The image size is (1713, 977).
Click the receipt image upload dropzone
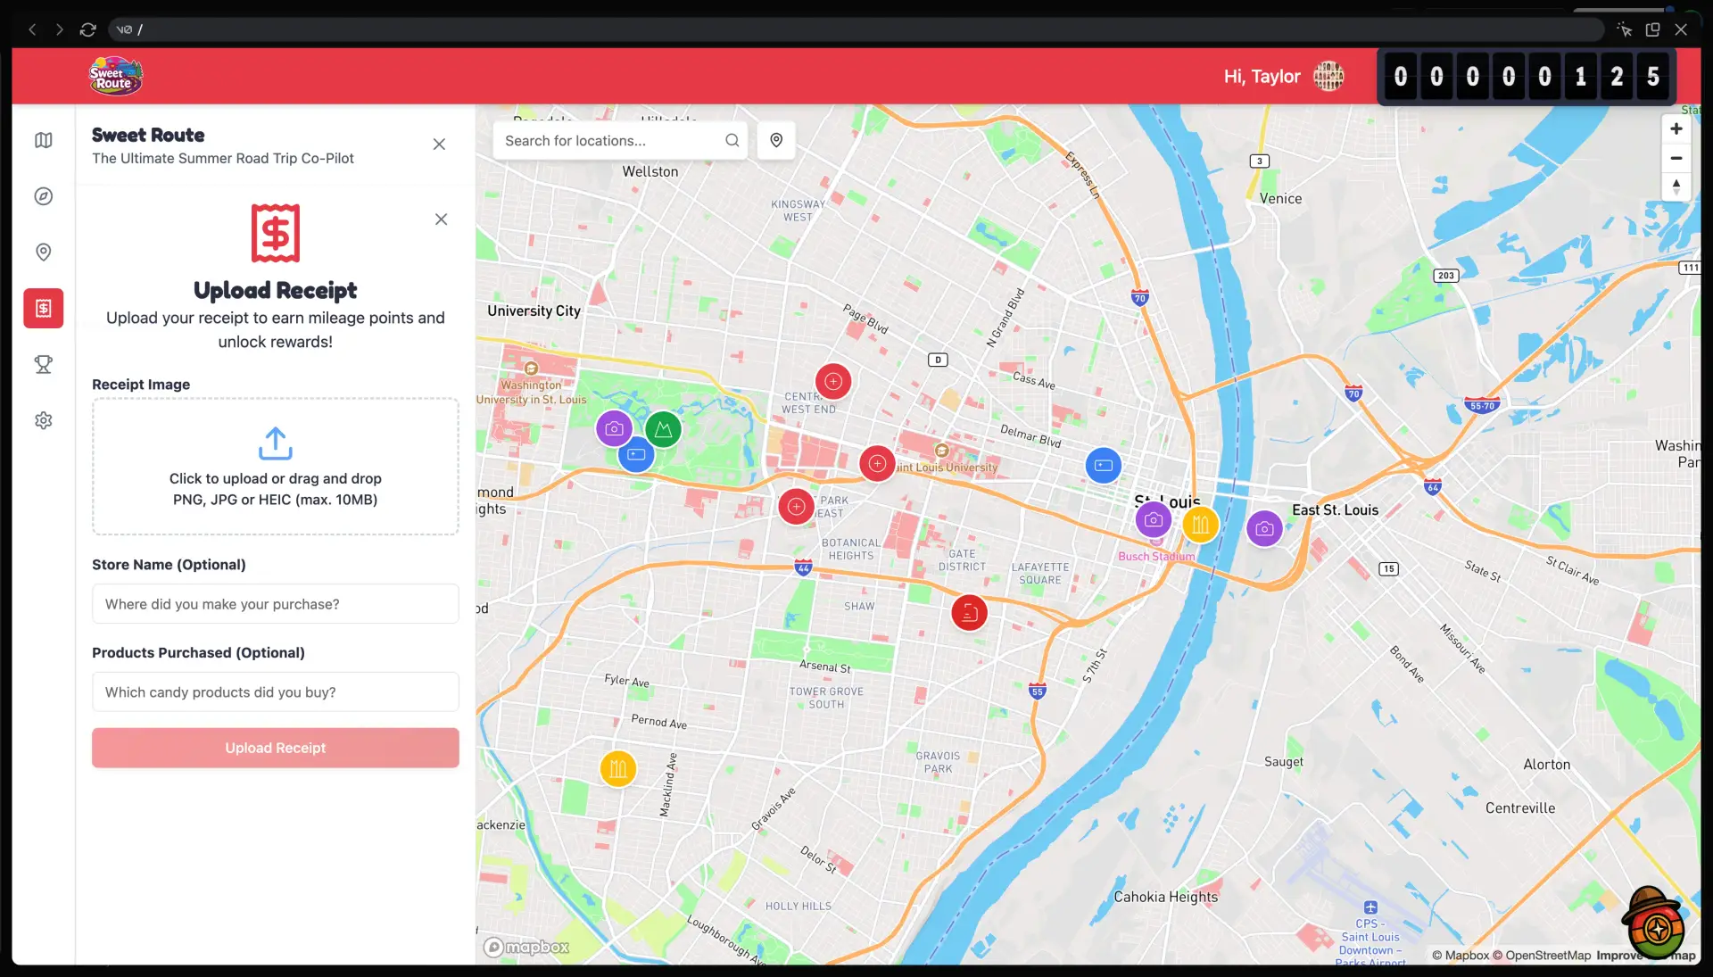(275, 467)
